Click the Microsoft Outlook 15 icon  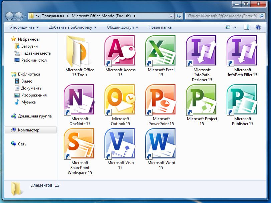click(120, 100)
